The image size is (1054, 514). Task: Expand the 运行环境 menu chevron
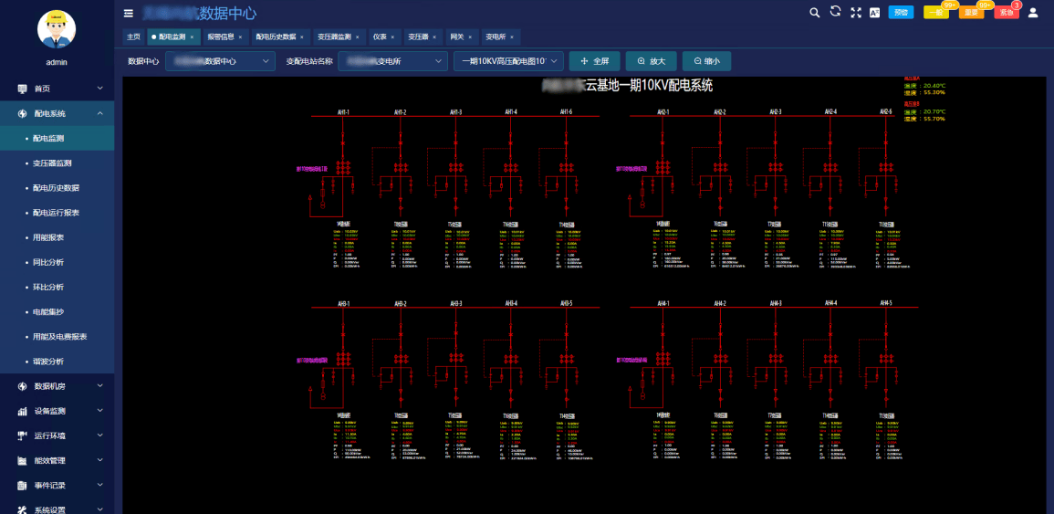click(x=100, y=436)
